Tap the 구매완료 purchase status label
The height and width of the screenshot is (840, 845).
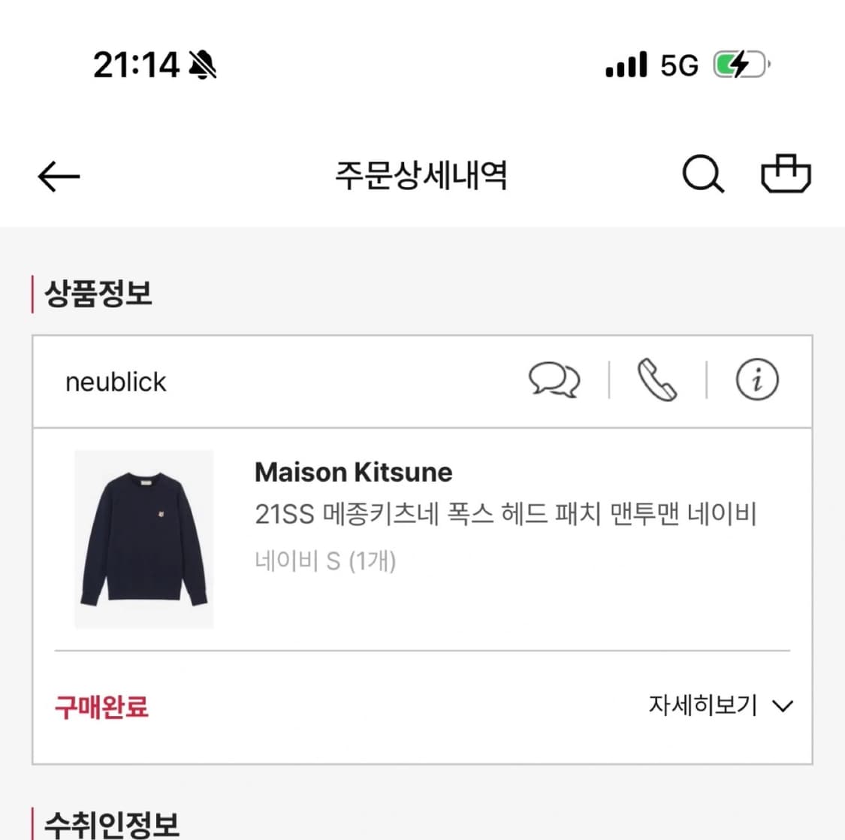pyautogui.click(x=101, y=707)
